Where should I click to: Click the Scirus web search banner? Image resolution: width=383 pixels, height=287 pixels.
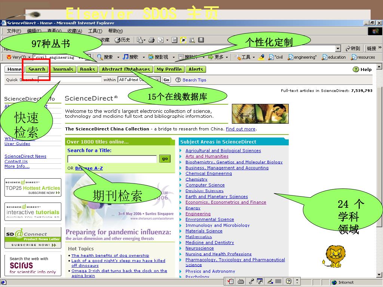click(x=33, y=266)
